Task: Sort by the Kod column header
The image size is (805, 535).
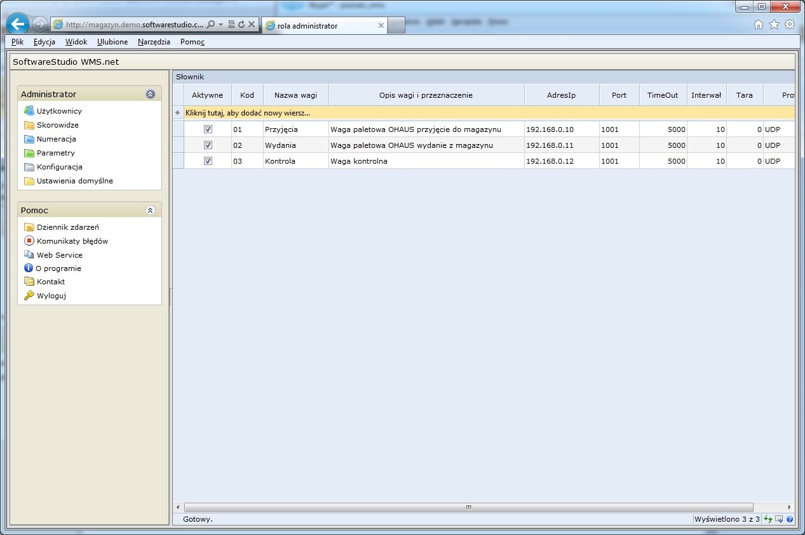Action: click(x=247, y=95)
